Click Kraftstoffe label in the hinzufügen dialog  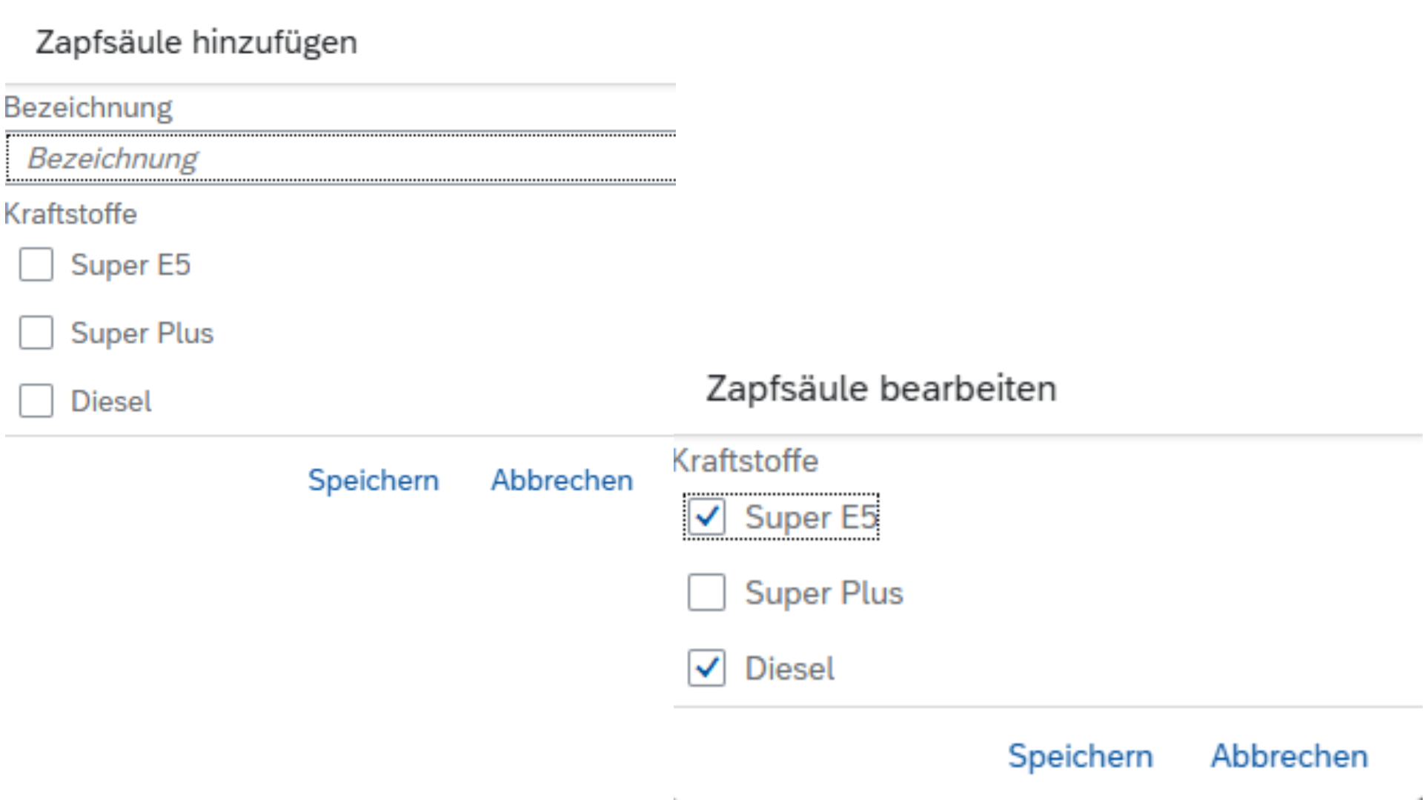[71, 214]
